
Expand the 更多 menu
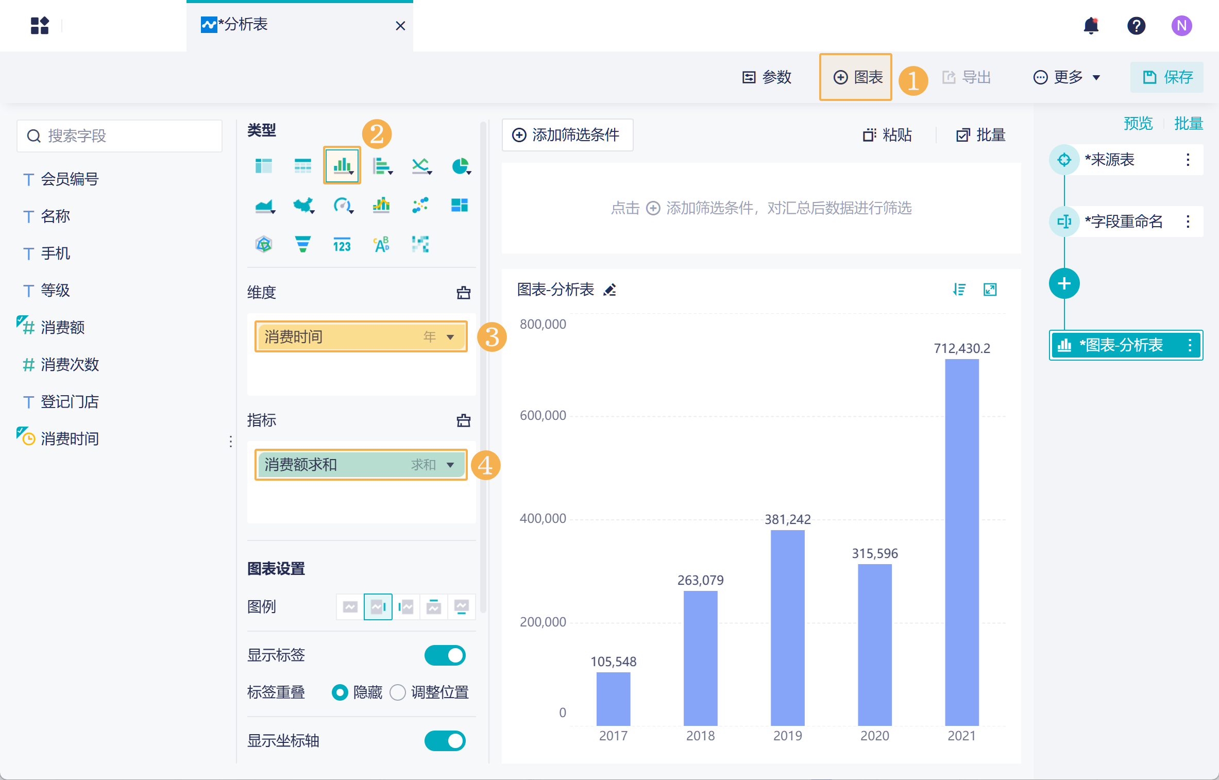coord(1068,77)
